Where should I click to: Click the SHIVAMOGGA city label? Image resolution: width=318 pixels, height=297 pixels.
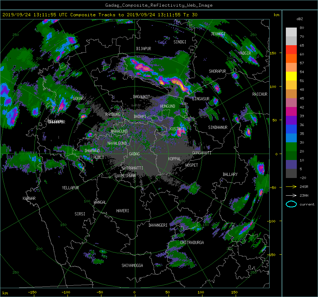pos(132,266)
